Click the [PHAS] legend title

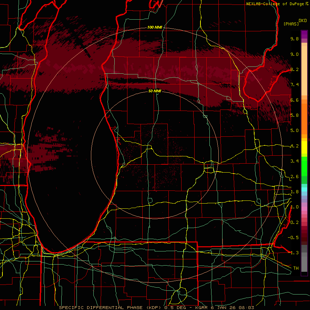coord(291,24)
